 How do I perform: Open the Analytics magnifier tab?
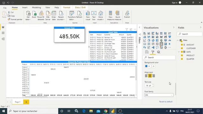click(x=159, y=52)
